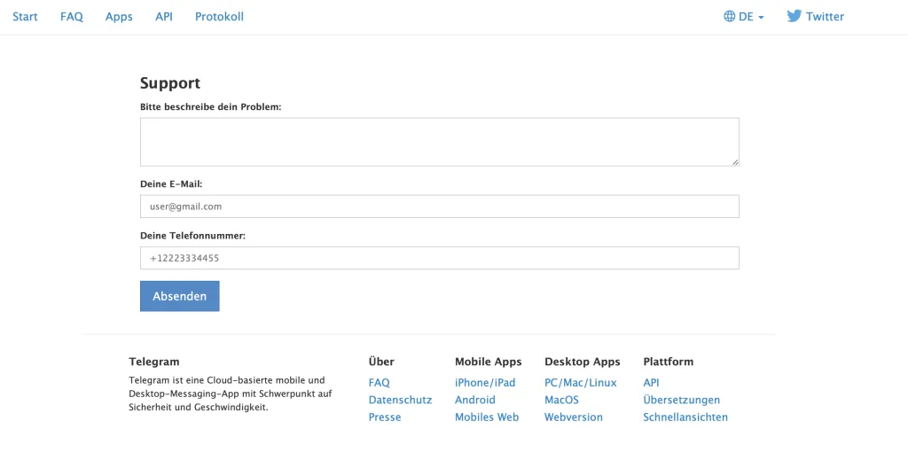Click the PC/Mac/Linux footer link
This screenshot has height=468, width=908.
tap(580, 383)
